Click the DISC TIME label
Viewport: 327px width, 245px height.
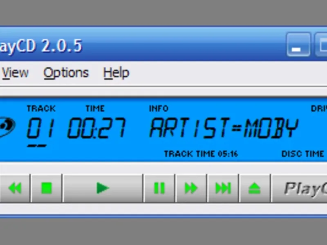click(302, 154)
